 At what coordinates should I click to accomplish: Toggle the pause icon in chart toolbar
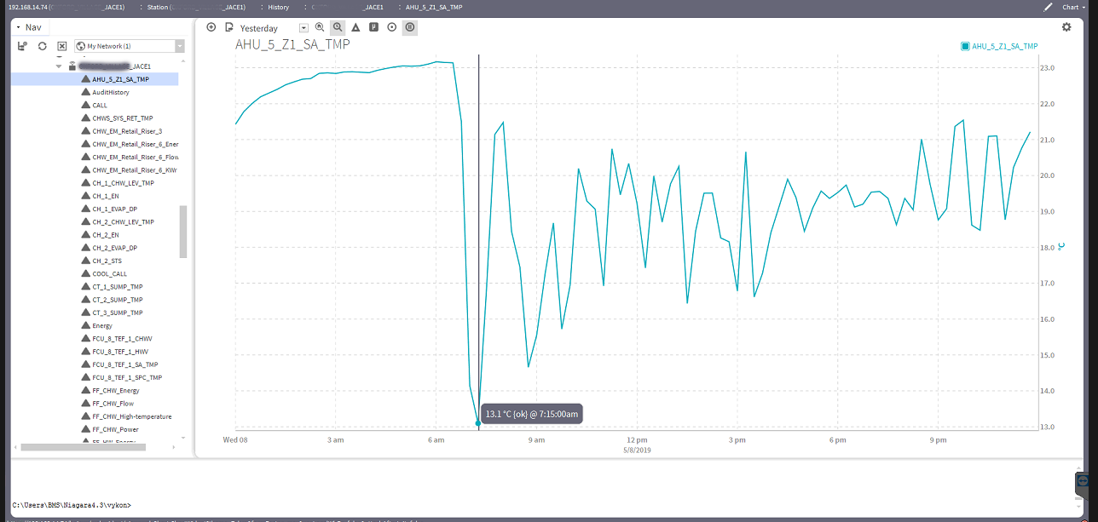click(410, 27)
